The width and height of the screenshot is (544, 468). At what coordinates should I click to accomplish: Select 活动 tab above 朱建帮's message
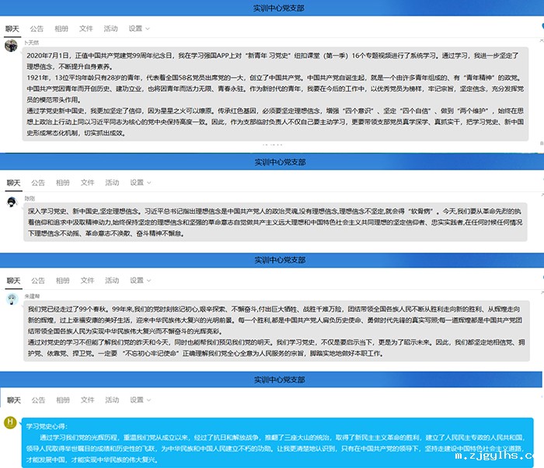coord(111,280)
